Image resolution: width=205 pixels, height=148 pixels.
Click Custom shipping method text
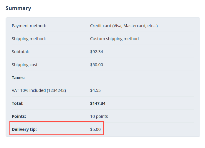(114, 39)
